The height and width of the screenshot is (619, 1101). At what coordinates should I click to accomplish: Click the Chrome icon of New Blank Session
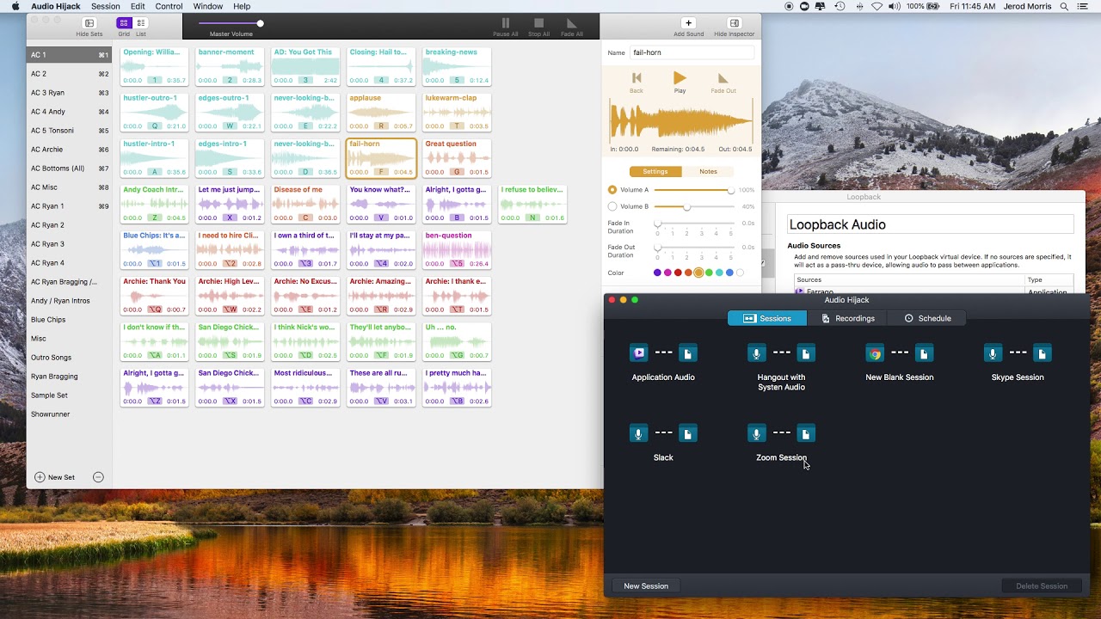tap(875, 353)
